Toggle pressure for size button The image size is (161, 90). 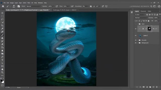tap(103, 6)
